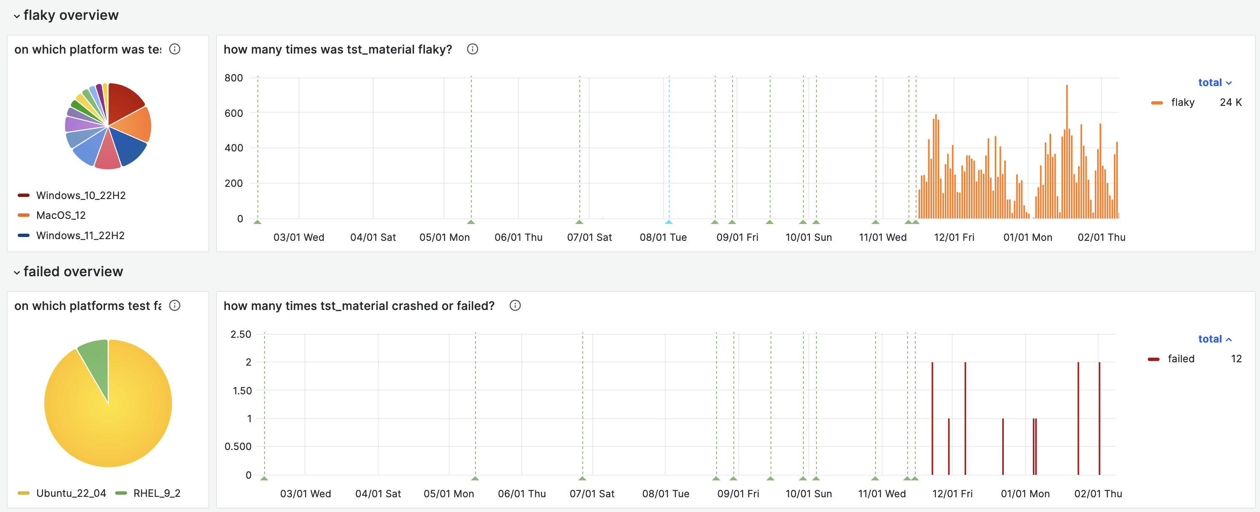
Task: Toggle Ubuntu_22_04 legend entry
Action: click(71, 493)
